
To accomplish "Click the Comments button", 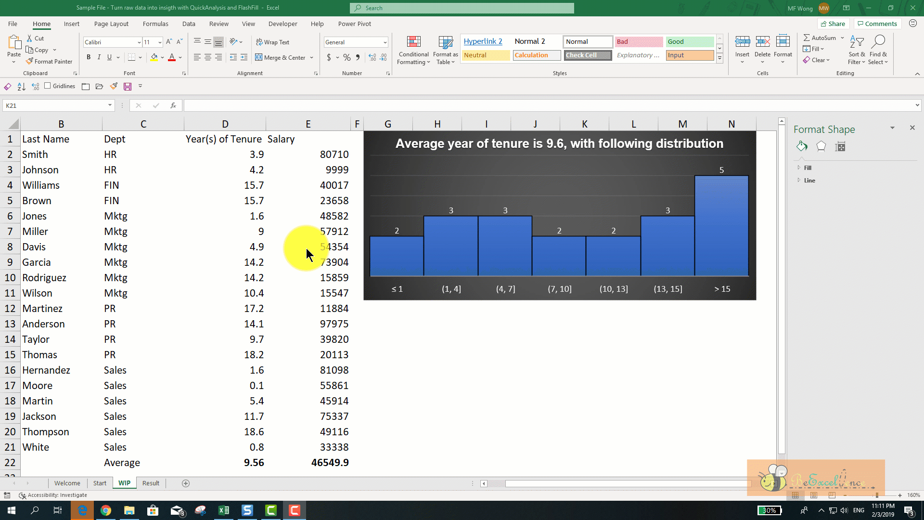I will pos(876,24).
